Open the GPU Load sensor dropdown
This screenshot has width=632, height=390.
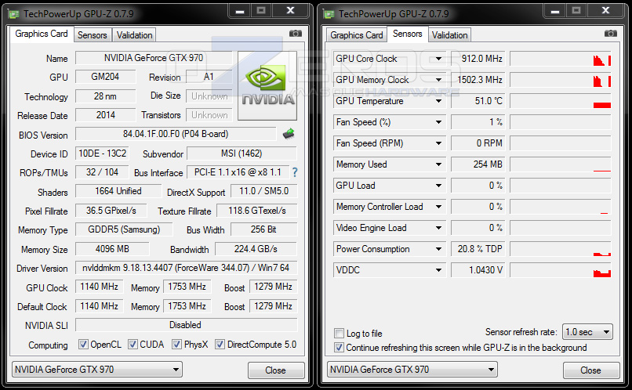coord(438,186)
